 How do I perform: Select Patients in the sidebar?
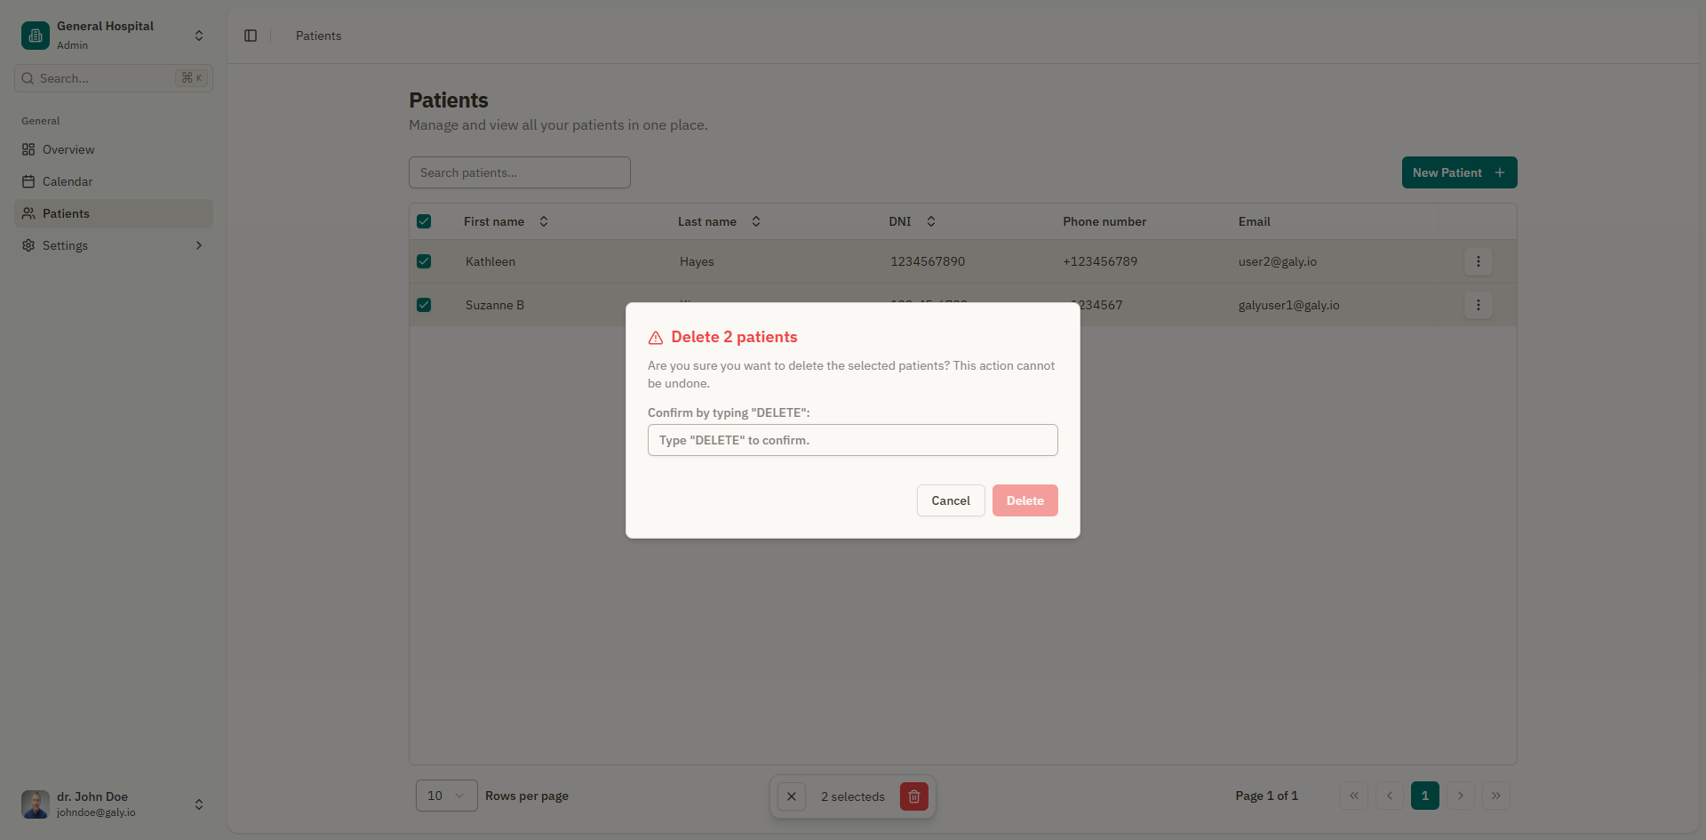pos(66,213)
